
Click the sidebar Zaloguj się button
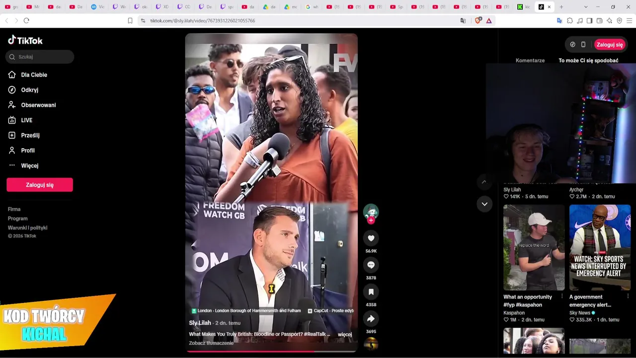pyautogui.click(x=40, y=184)
